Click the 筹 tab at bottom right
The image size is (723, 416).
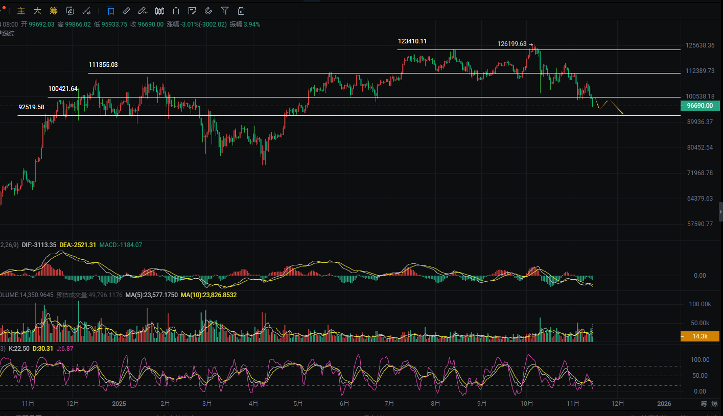pyautogui.click(x=704, y=404)
